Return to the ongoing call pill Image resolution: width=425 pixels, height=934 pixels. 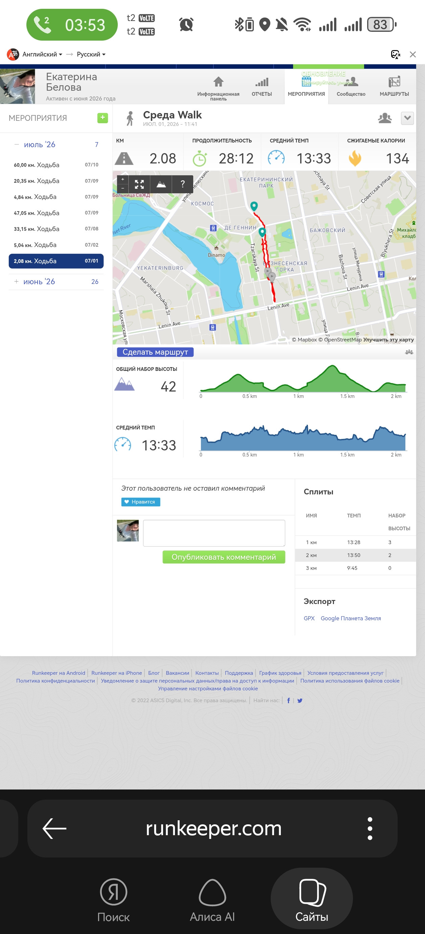point(72,25)
